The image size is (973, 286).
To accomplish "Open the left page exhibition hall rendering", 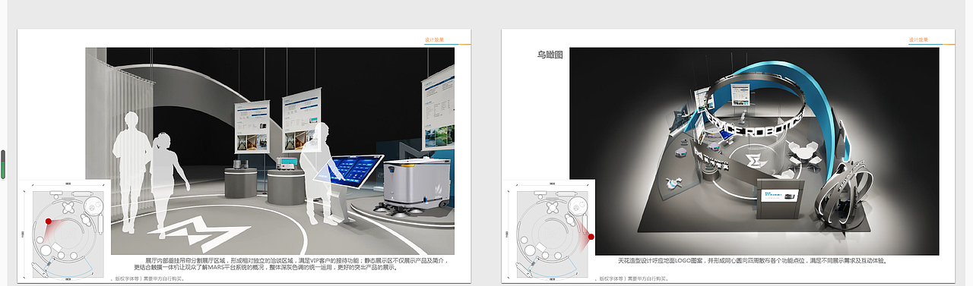I will coord(270,151).
